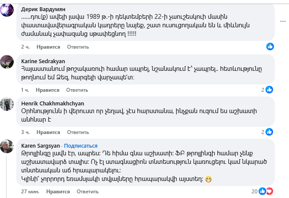Follow Karen Sargsyan via Подписаться link
The height and width of the screenshot is (198, 289).
click(80, 146)
